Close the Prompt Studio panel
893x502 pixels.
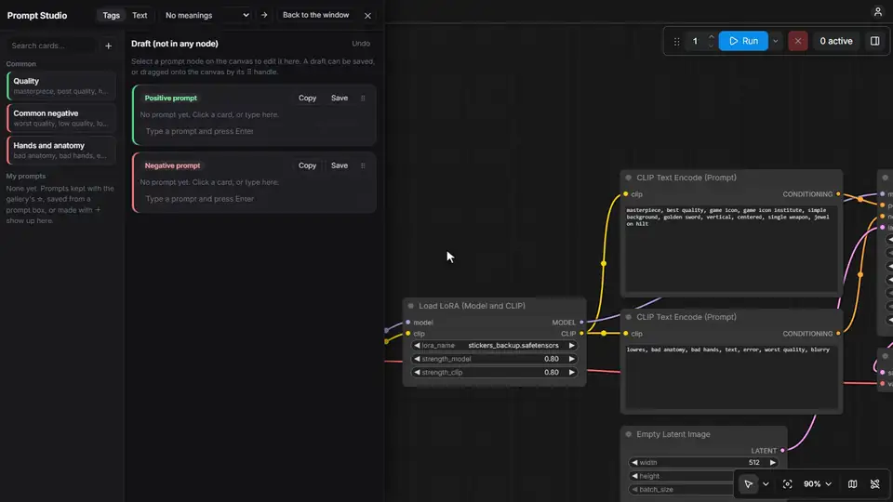click(368, 16)
